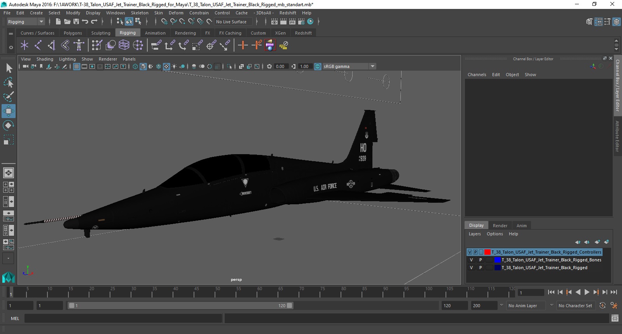Open the vertical Attribute Editor tab

coord(617,136)
